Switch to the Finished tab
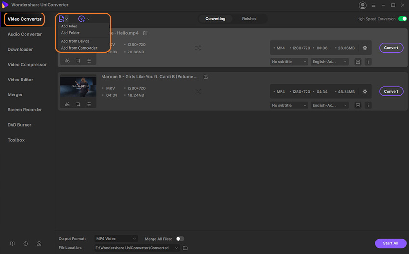The image size is (409, 254). pyautogui.click(x=249, y=18)
